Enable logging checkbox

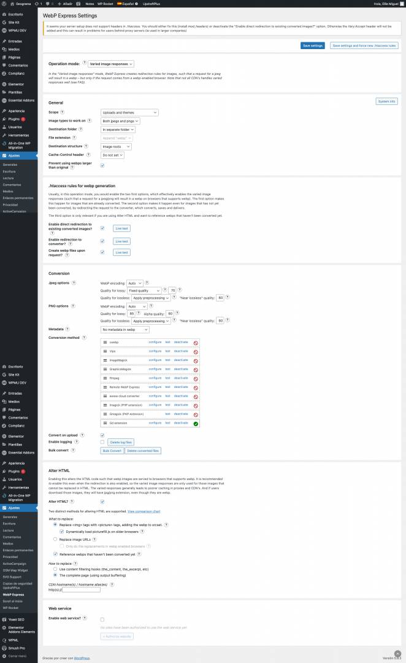click(102, 442)
